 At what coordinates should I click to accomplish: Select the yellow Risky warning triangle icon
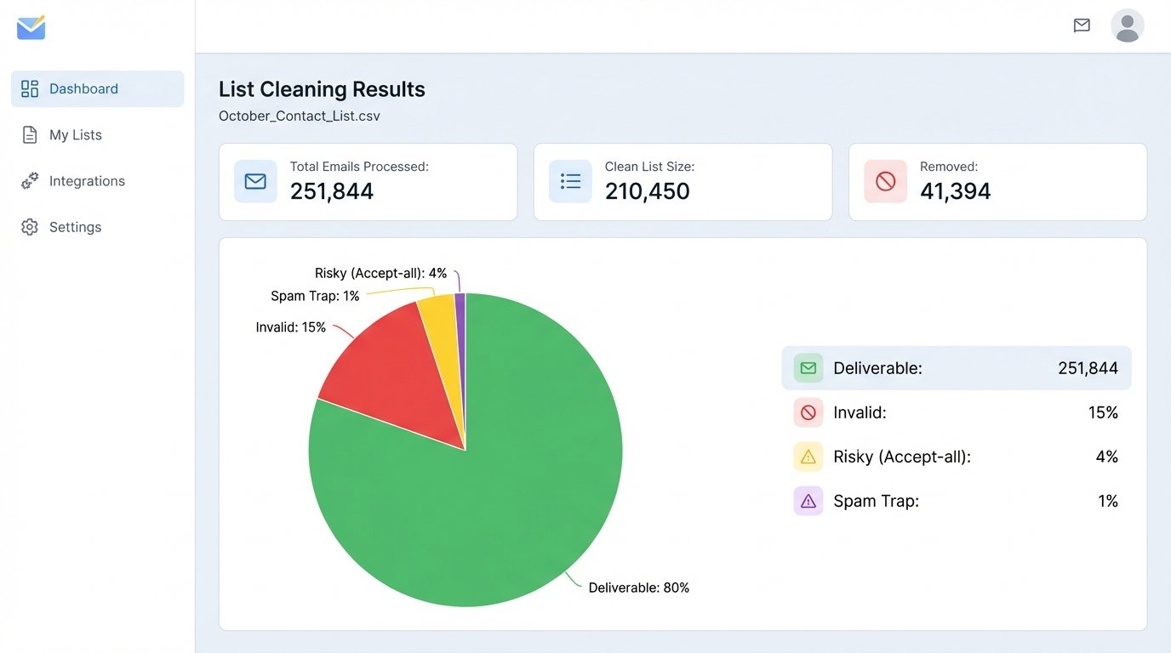coord(807,457)
